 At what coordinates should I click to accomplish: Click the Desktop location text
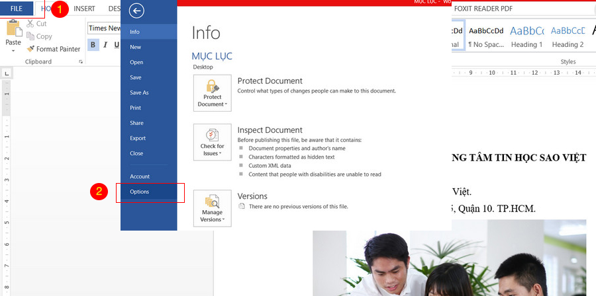tap(203, 67)
